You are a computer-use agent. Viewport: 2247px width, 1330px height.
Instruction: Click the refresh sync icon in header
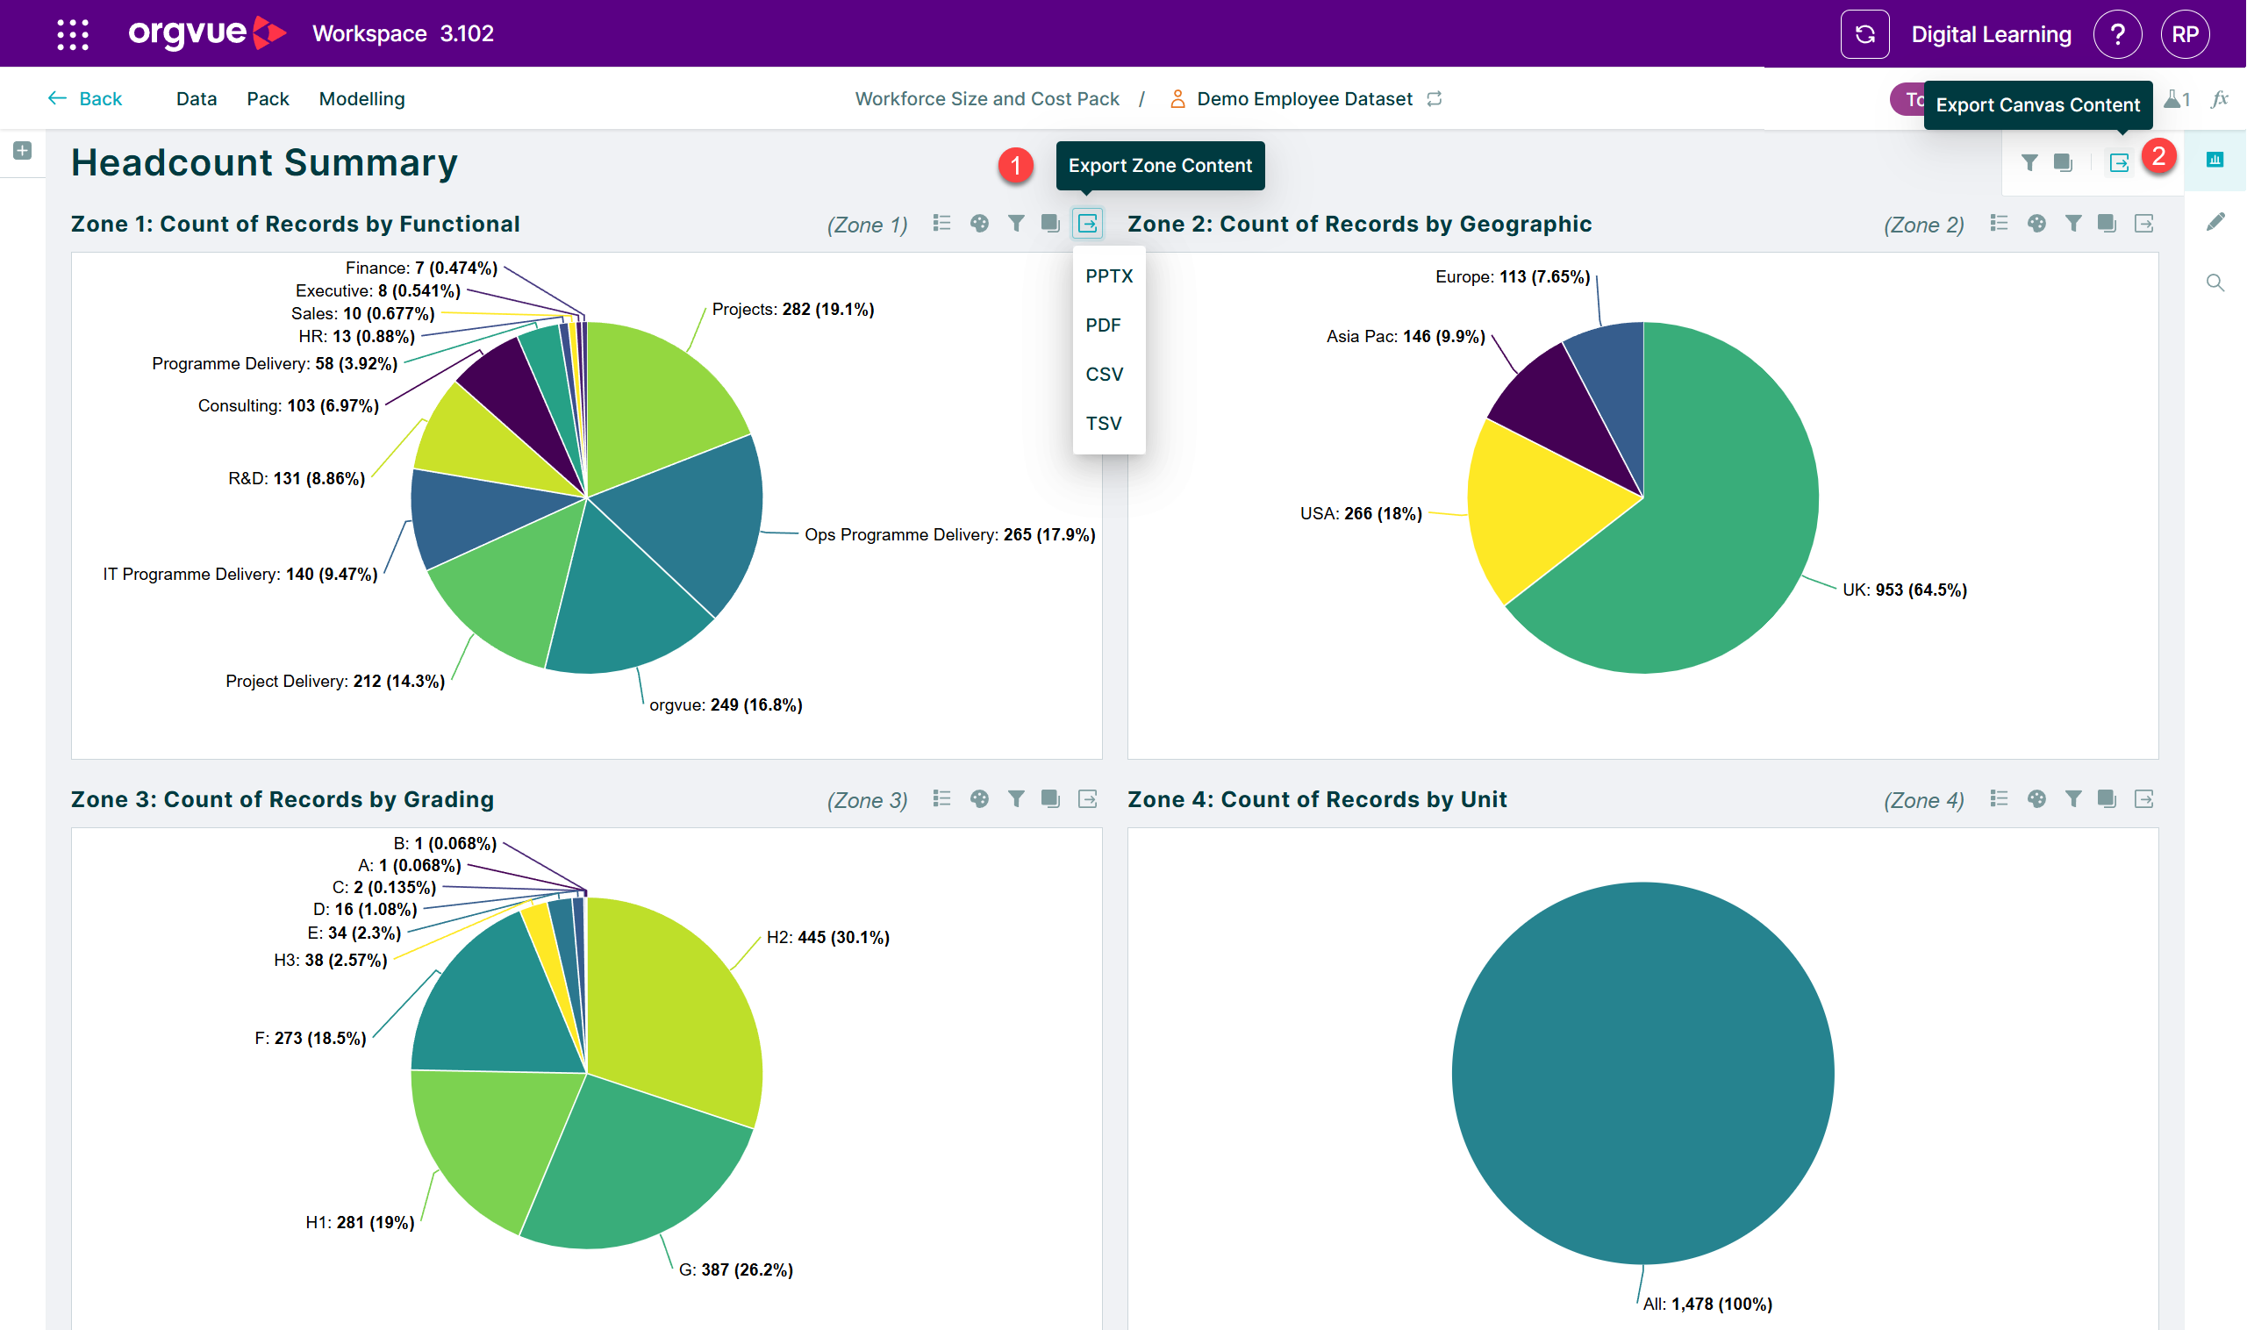pos(1865,34)
